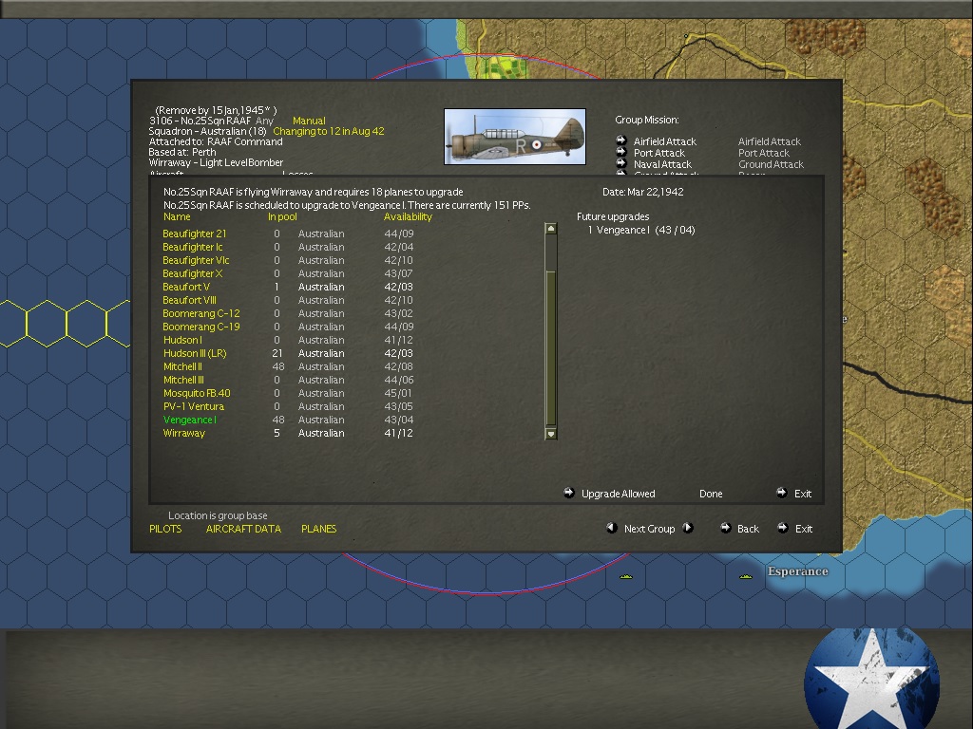This screenshot has width=973, height=729.
Task: Pick Boomerang C-12 from the list
Action: [201, 313]
